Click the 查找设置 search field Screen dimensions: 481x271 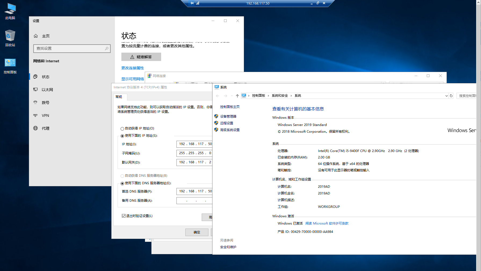pyautogui.click(x=70, y=49)
